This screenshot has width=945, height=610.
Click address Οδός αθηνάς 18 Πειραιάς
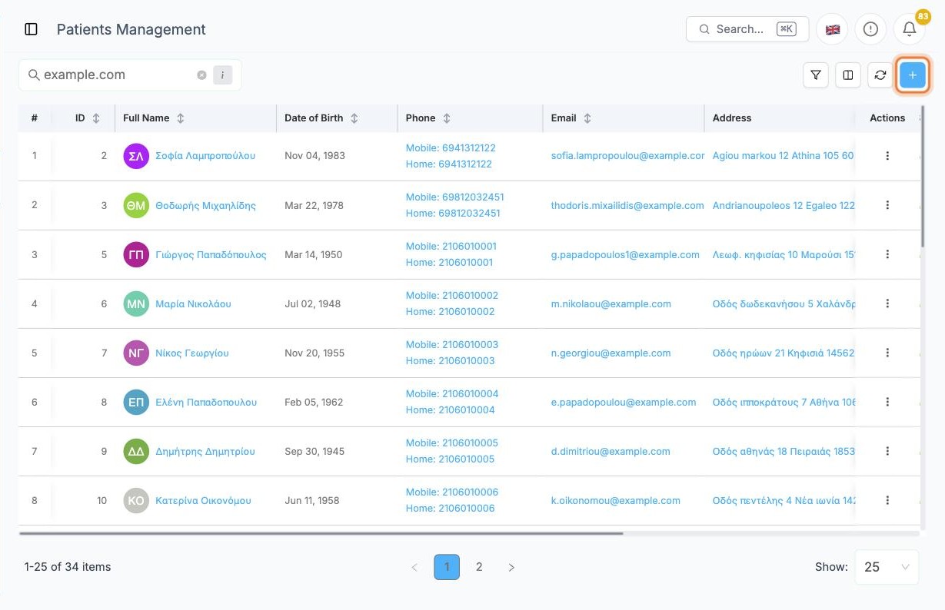coord(784,451)
